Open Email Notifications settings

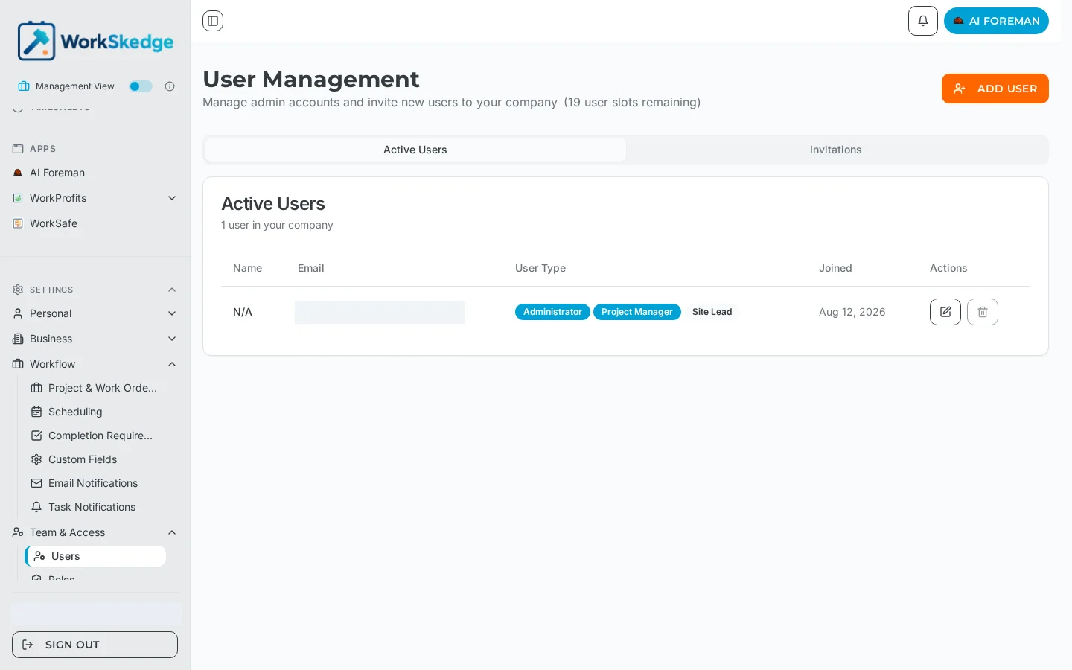point(95,483)
